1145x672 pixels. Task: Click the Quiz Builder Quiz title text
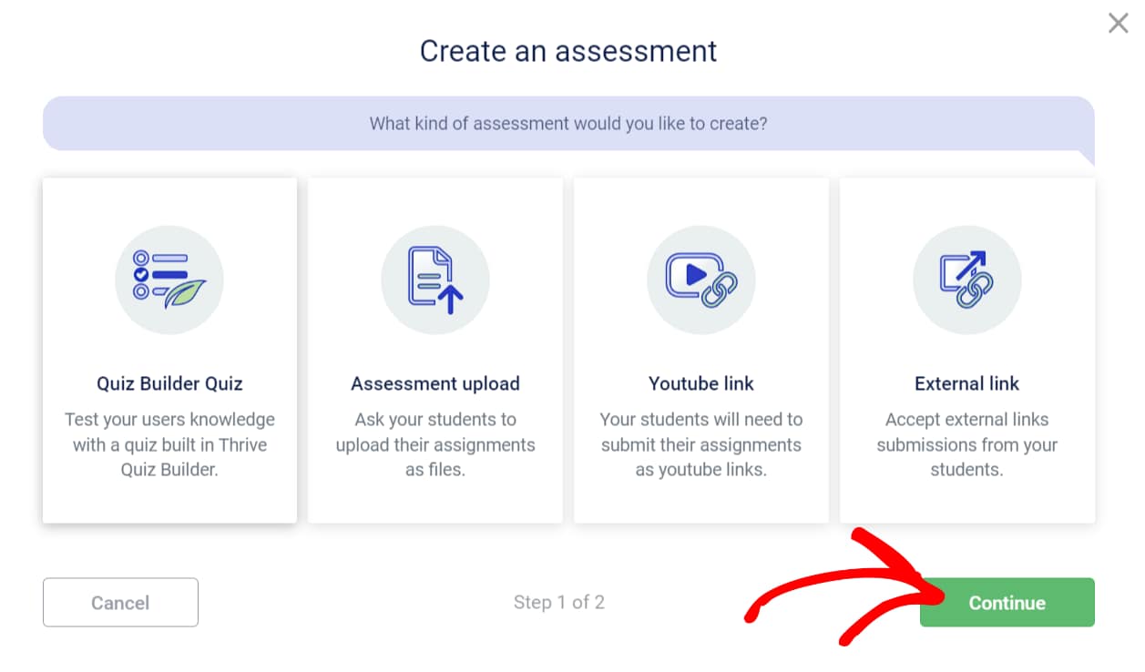(x=169, y=383)
